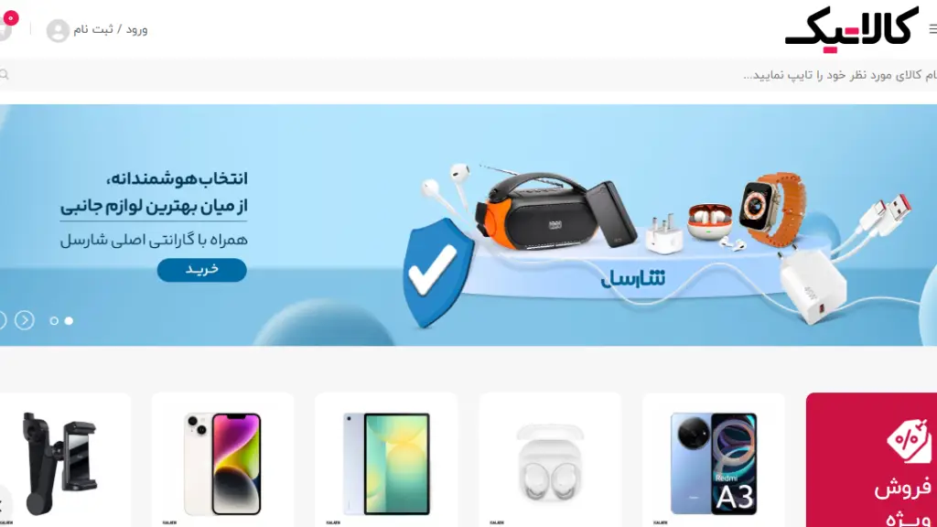
Task: Go to next banner slide arrow
Action: tap(25, 321)
